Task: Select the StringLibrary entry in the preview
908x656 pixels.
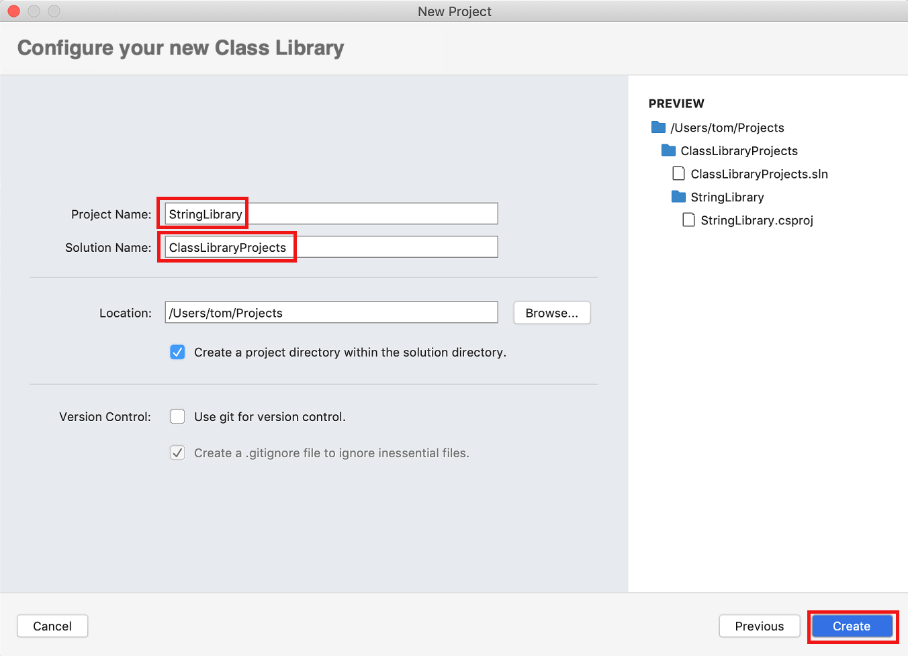Action: click(727, 197)
